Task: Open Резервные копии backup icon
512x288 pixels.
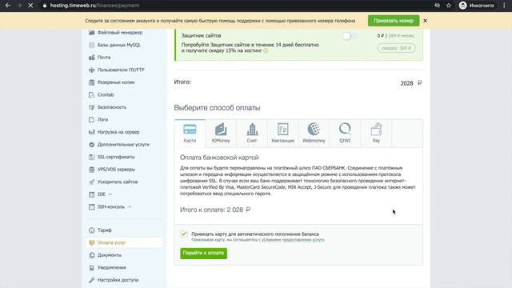Action: (92, 82)
